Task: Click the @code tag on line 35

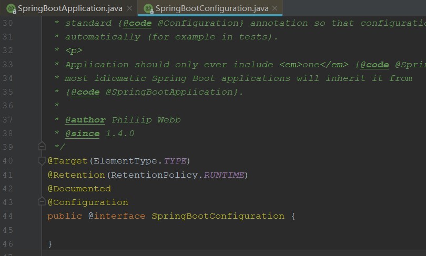Action: [x=85, y=92]
